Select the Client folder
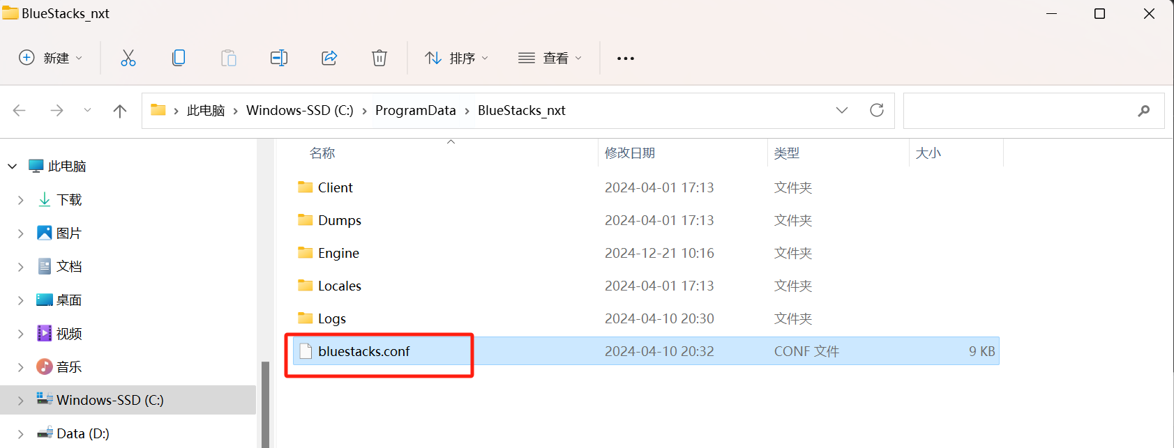The height and width of the screenshot is (448, 1174). coord(646,187)
